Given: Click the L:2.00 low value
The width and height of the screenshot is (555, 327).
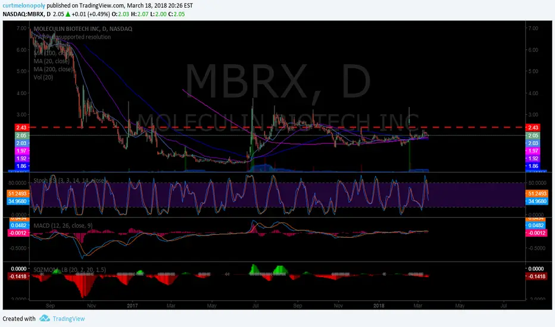Looking at the screenshot, I should (158, 14).
